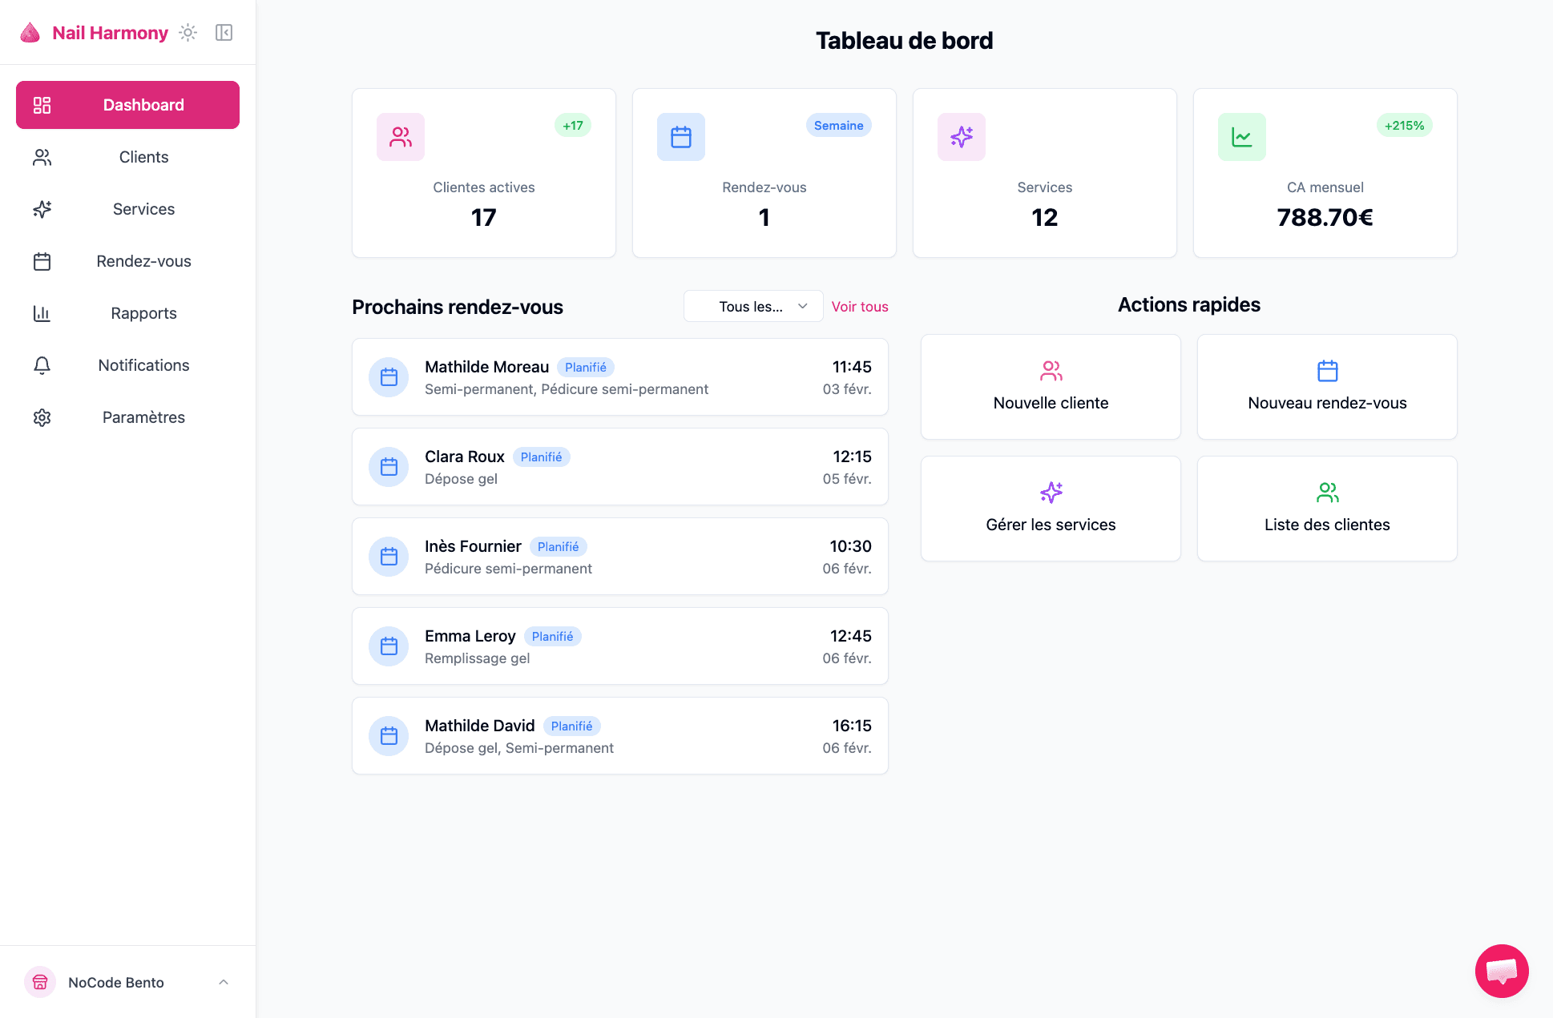The image size is (1553, 1018).
Task: Click the NoCode Bento shop avatar
Action: tap(40, 982)
